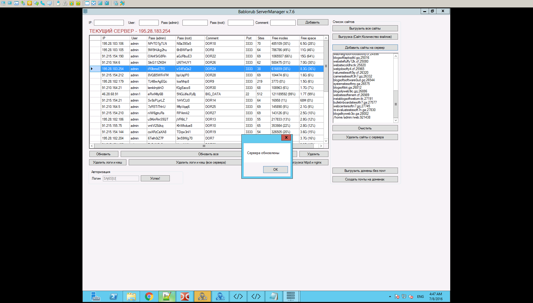The width and height of the screenshot is (533, 303).
Task: Click sites list scroll-down arrow
Action: tap(396, 120)
